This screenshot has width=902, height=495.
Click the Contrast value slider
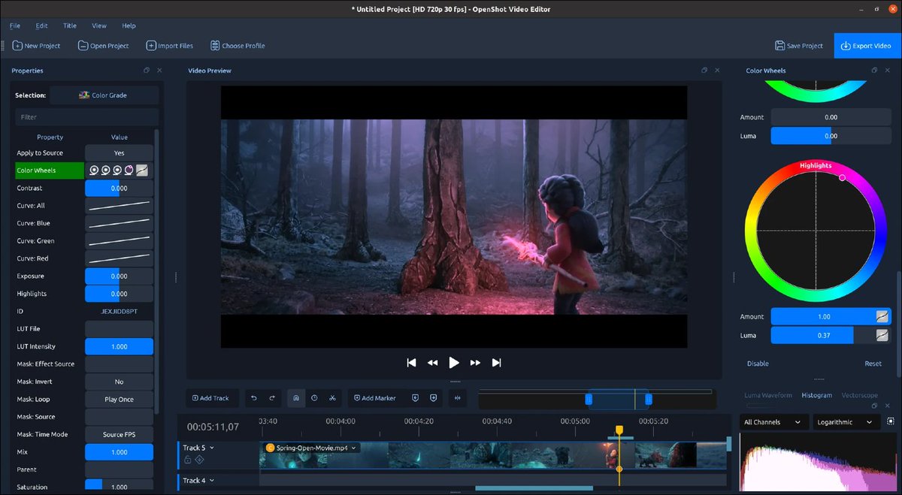coord(119,189)
